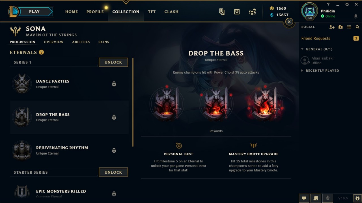362x203 pixels.
Task: Click the Dance Parties lock icon
Action: [x=114, y=84]
